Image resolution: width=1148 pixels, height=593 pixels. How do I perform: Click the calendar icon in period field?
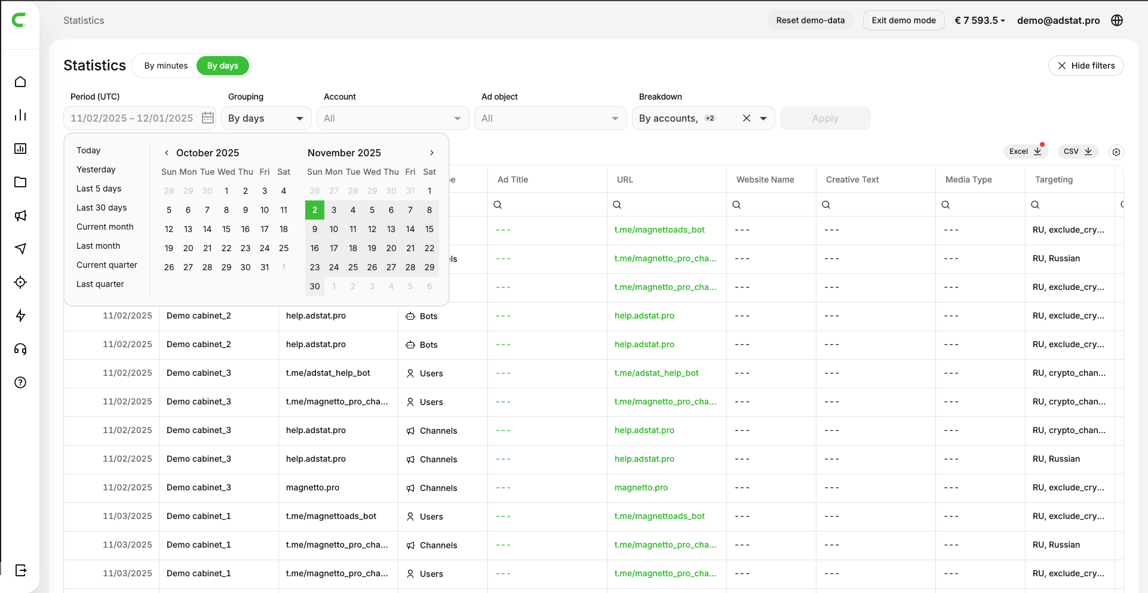[207, 118]
